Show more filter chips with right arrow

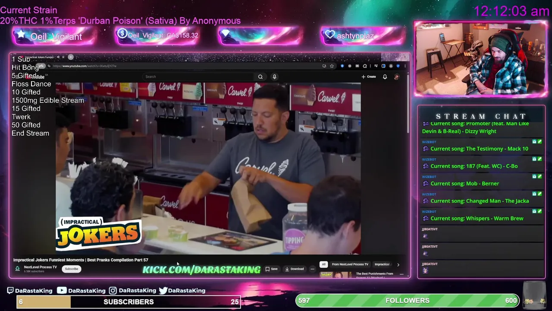[x=398, y=264]
